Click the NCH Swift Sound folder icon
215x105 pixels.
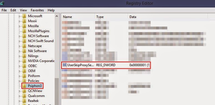click(x=24, y=41)
